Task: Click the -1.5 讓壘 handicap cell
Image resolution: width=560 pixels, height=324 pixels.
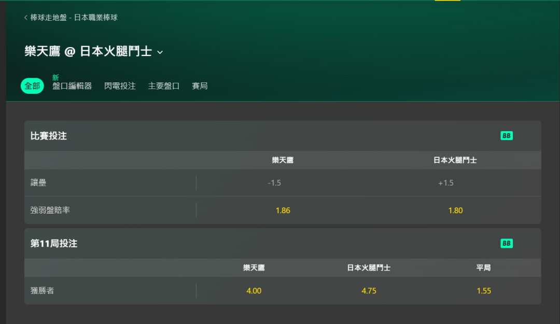Action: click(274, 183)
